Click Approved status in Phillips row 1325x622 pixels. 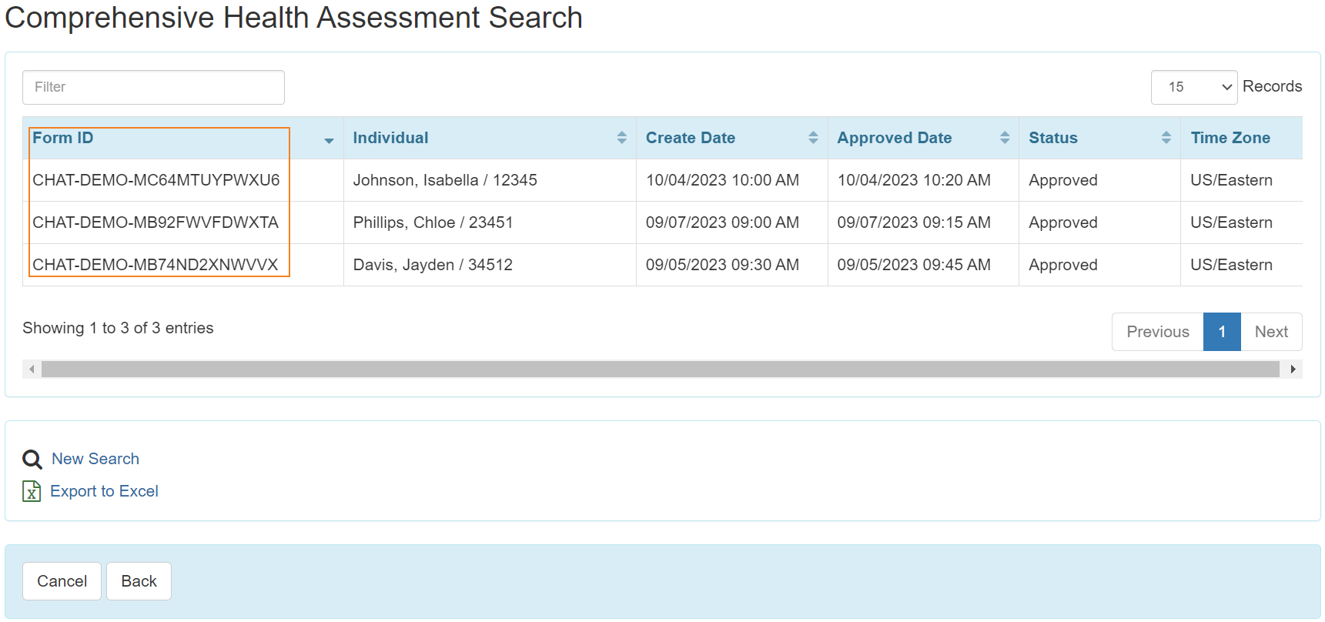pos(1063,222)
